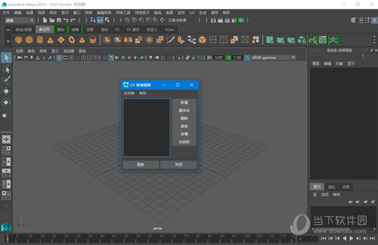Create a polygon cone from the shelf
This screenshot has height=245, width=378.
point(50,40)
